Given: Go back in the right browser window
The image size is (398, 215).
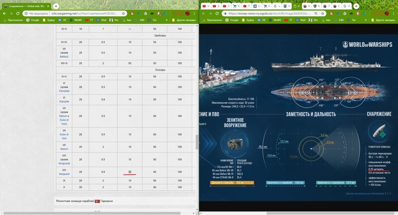Looking at the screenshot, I should (203, 13).
